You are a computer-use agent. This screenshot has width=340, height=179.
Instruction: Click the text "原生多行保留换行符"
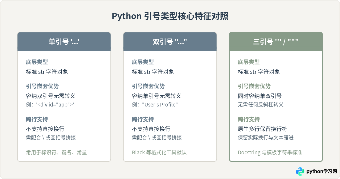click(262, 129)
